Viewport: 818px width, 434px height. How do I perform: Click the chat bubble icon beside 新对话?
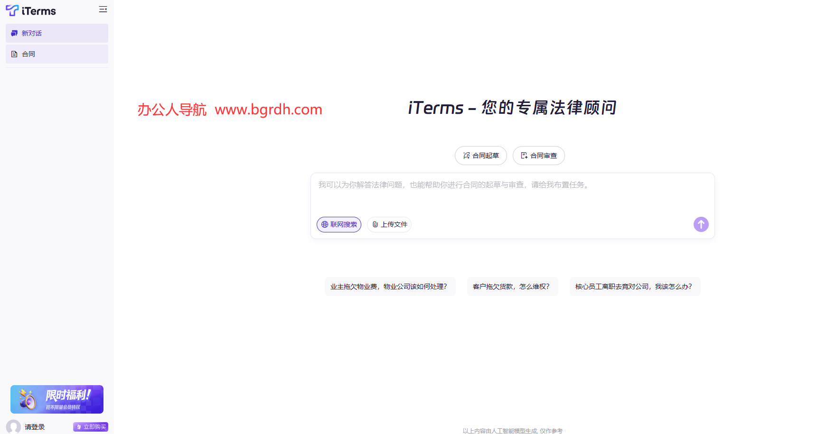[14, 33]
